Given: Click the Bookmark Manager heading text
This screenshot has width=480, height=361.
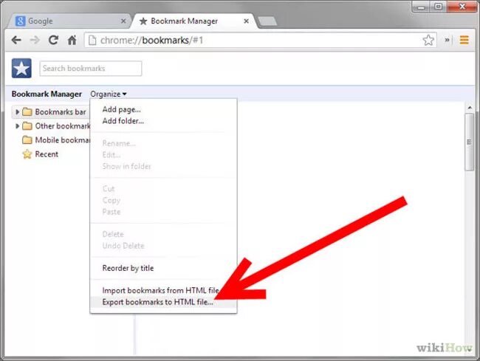Looking at the screenshot, I should coord(47,94).
